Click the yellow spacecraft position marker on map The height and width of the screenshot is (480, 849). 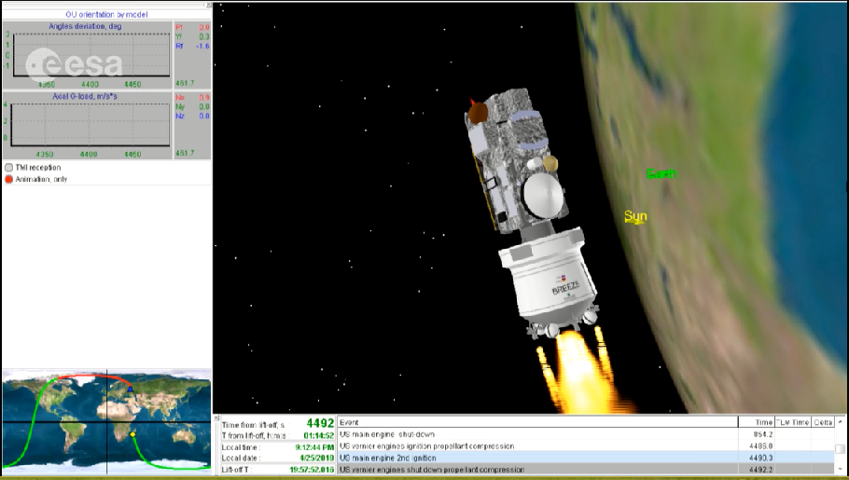pyautogui.click(x=133, y=433)
